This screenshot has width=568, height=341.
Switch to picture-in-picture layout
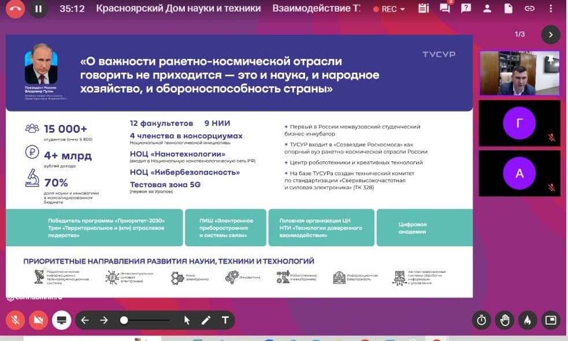(551, 320)
